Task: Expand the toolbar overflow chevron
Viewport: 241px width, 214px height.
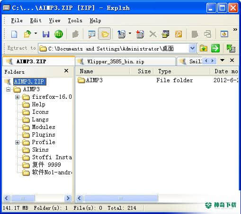Action: pyautogui.click(x=235, y=29)
